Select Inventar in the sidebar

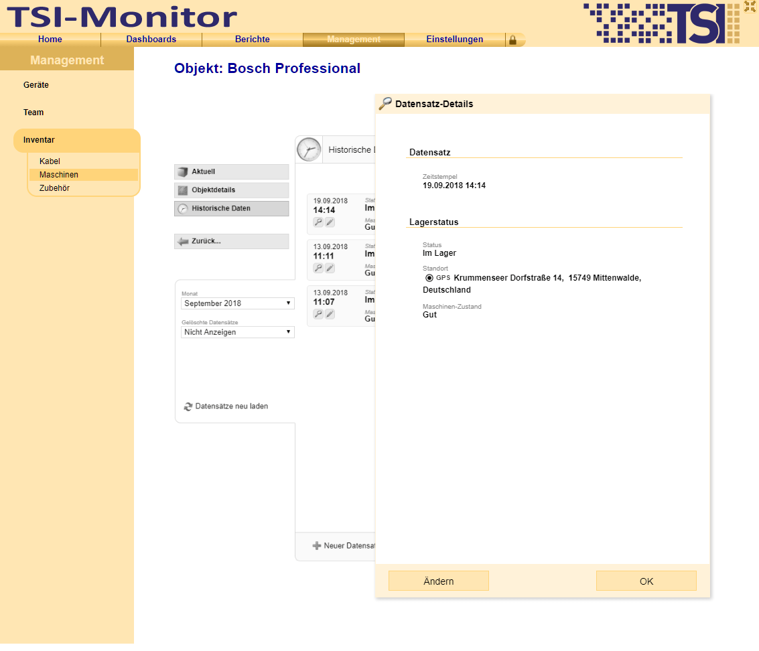coord(77,140)
